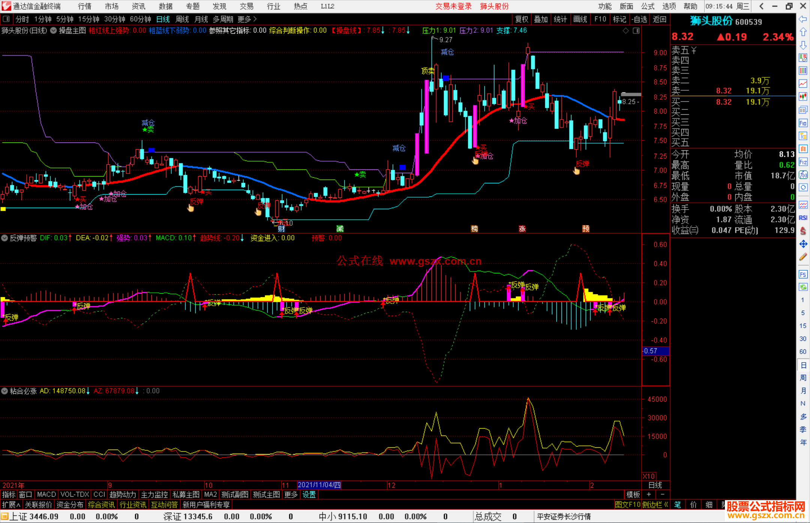
Task: Open the 资讯 menu
Action: point(138,6)
